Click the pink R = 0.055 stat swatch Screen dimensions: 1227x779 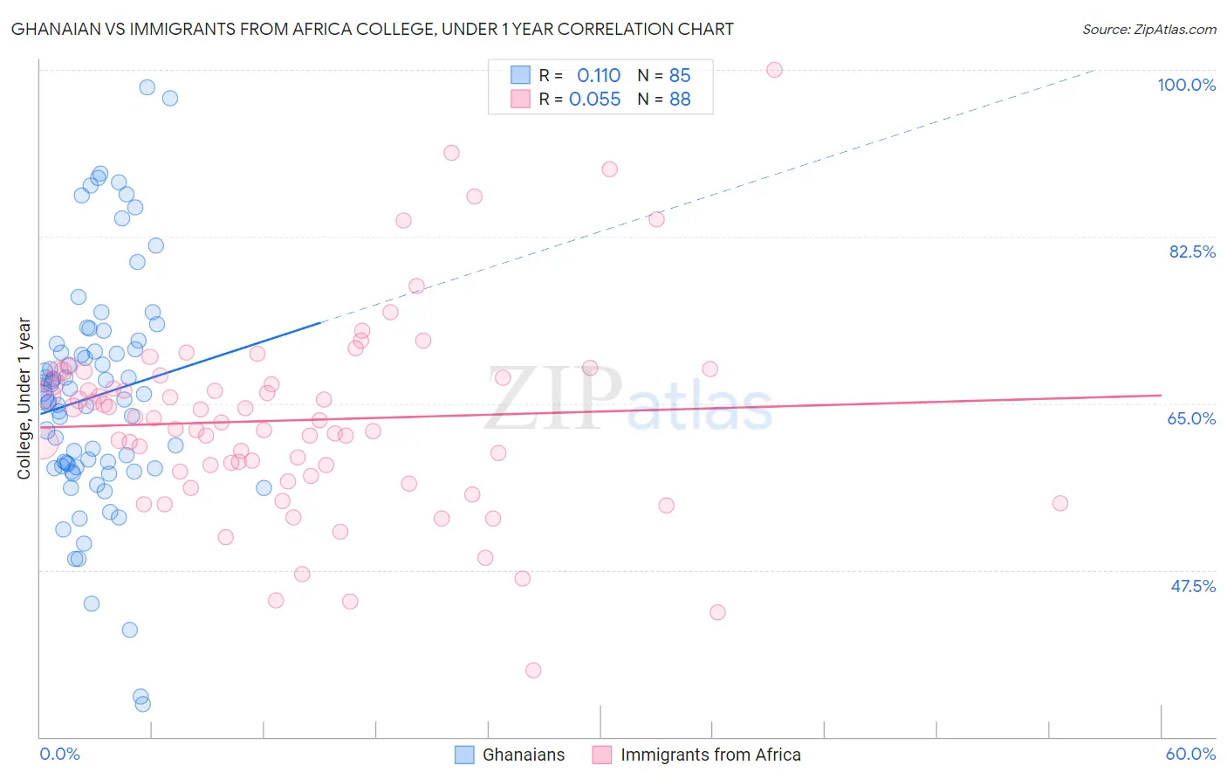coord(520,99)
